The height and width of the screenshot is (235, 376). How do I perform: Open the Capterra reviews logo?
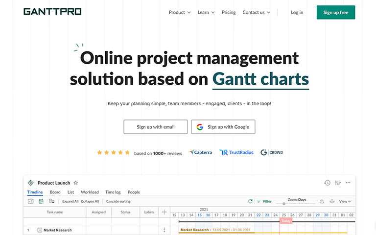[201, 153]
